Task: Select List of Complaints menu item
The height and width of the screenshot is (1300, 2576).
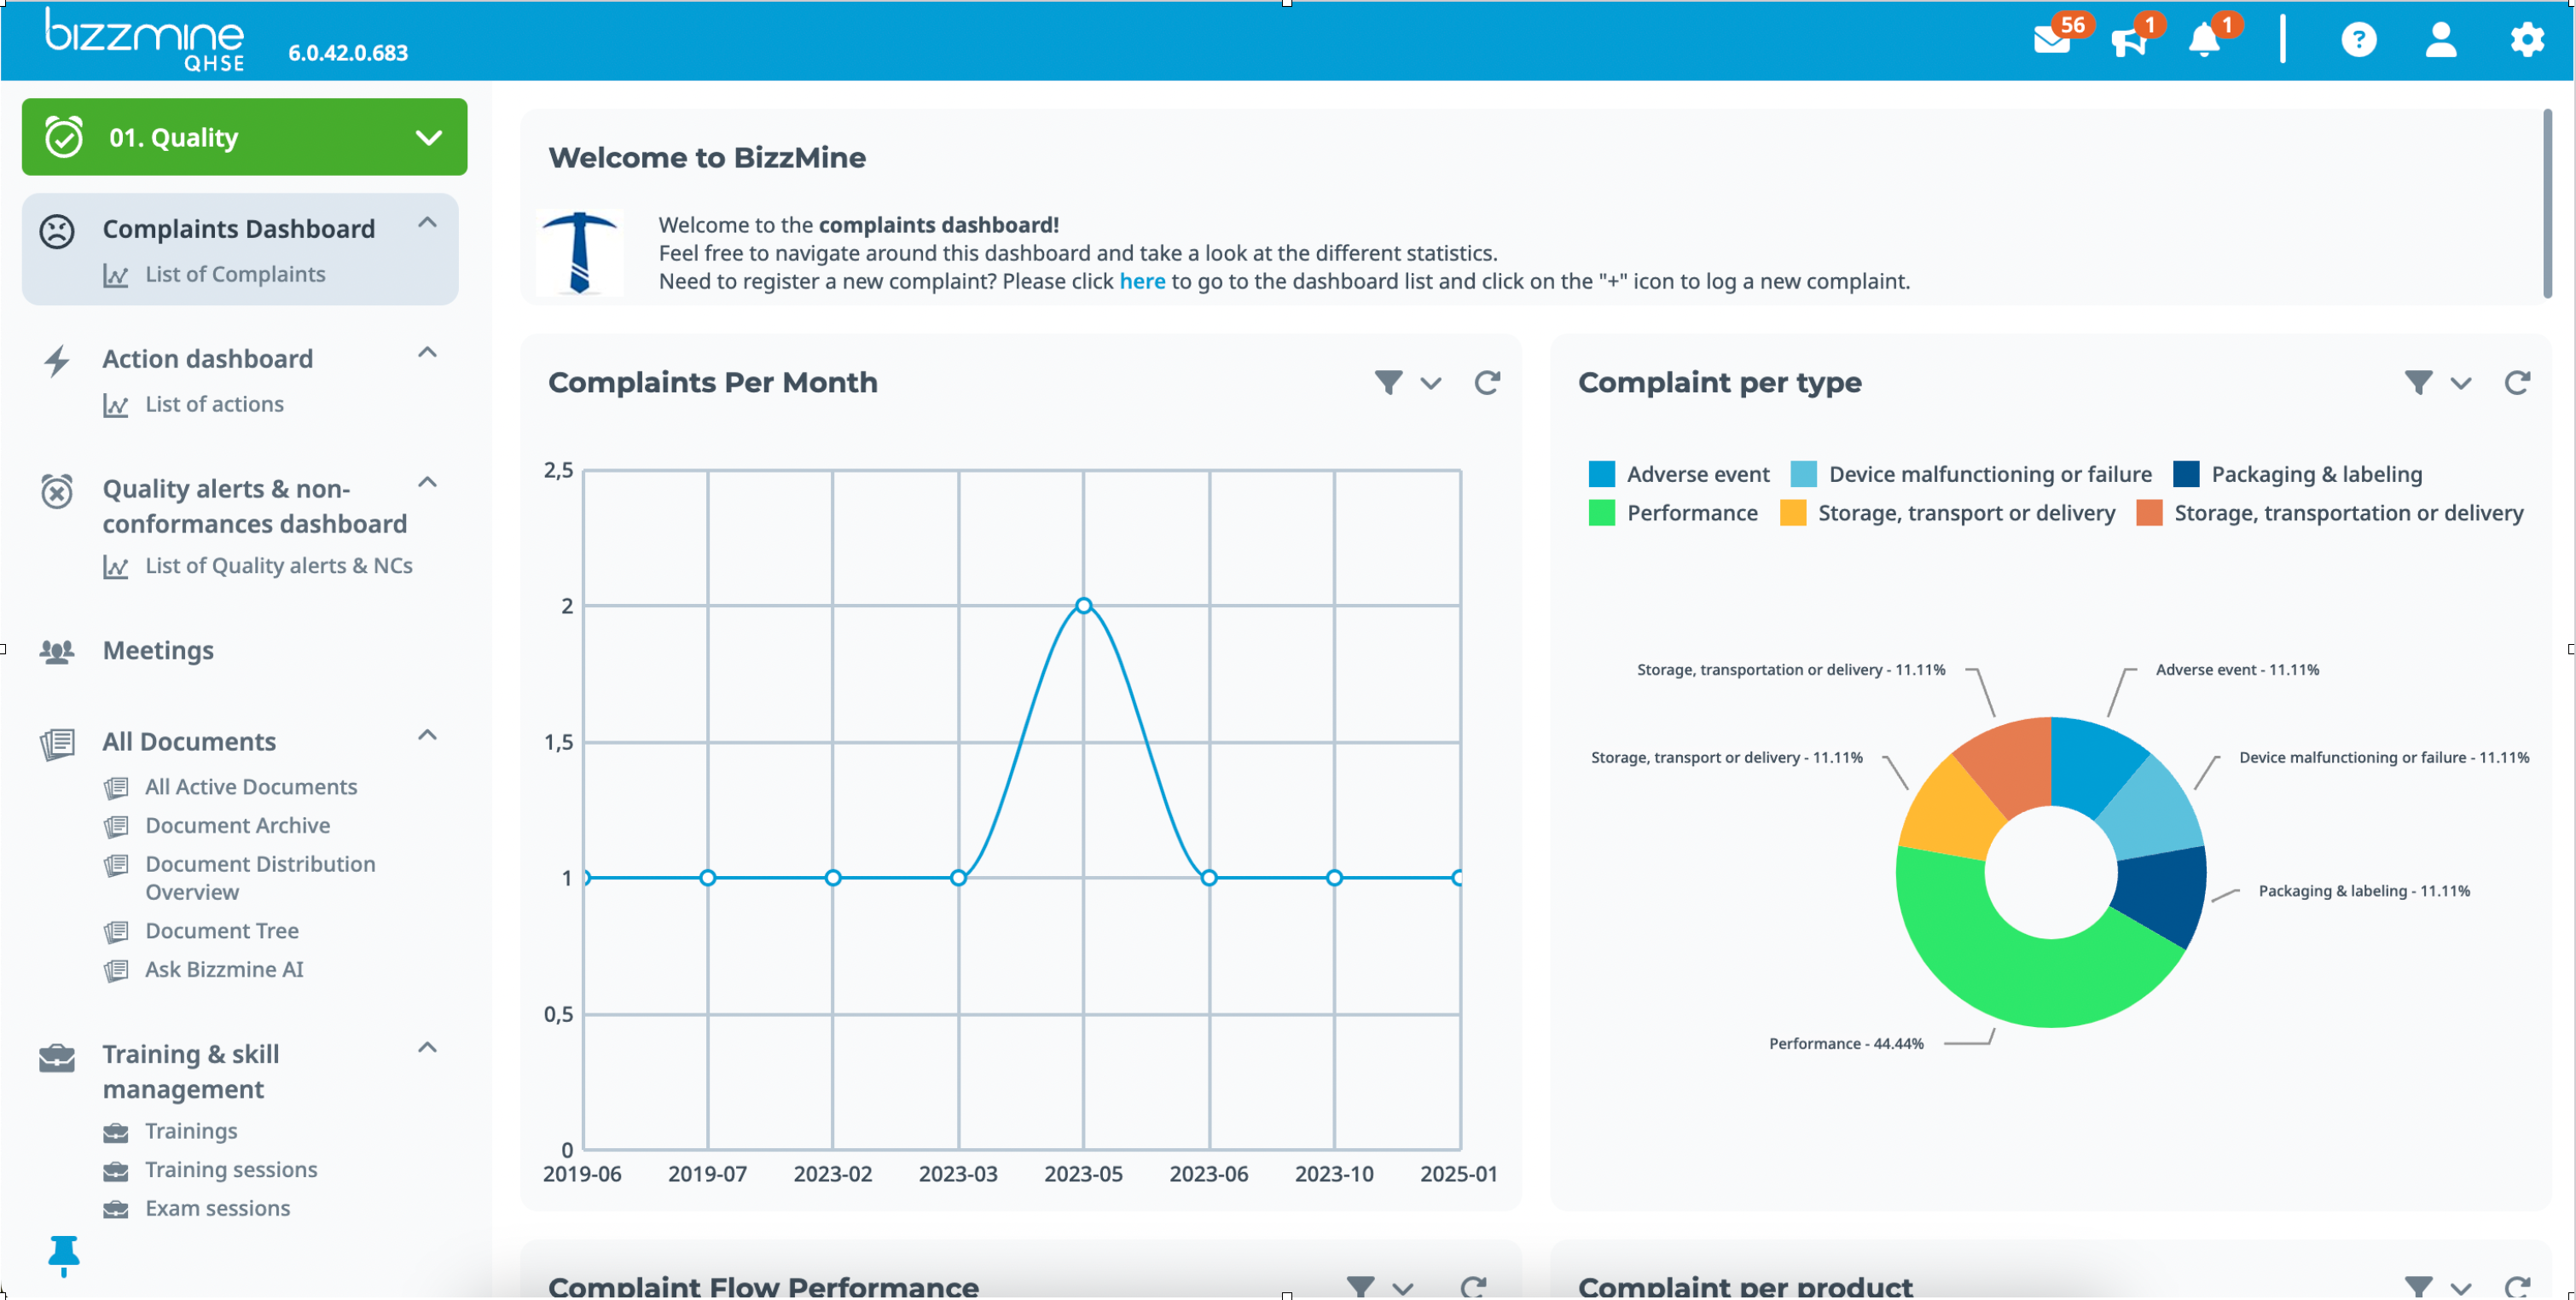Action: pos(235,274)
